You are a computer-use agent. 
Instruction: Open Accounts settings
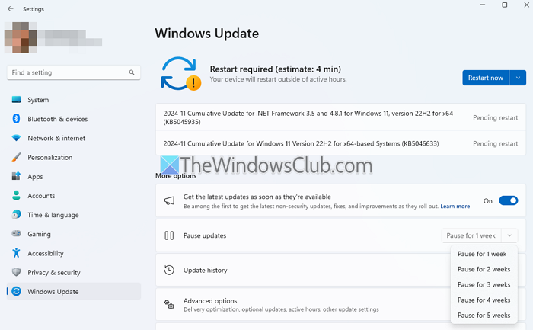(73, 195)
